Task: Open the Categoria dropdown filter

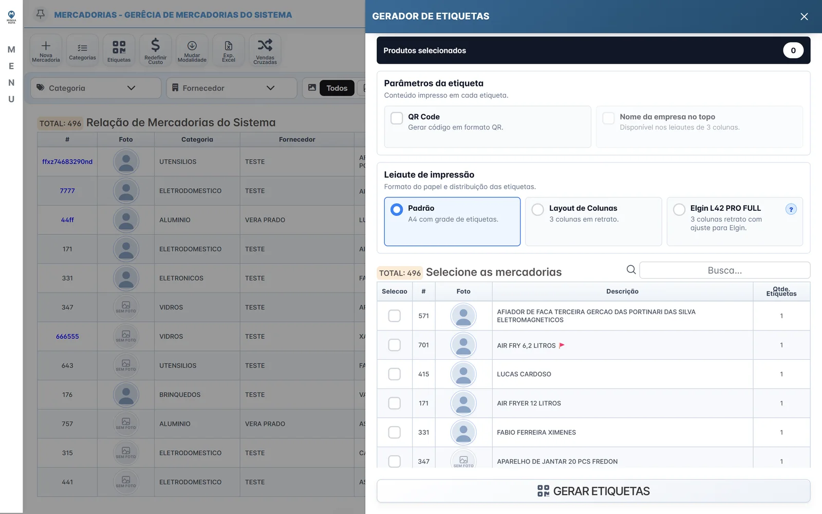Action: point(96,88)
